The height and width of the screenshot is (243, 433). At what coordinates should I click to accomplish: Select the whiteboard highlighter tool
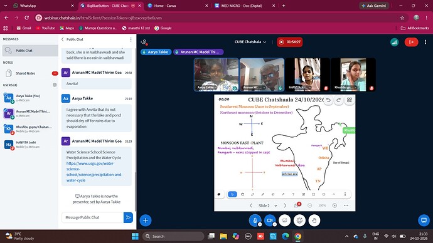pos(262,194)
